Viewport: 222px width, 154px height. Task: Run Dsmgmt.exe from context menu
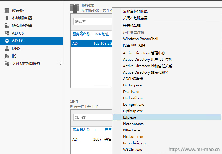134,105
